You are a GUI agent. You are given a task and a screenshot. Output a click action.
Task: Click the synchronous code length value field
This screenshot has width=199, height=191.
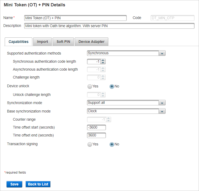point(94,62)
